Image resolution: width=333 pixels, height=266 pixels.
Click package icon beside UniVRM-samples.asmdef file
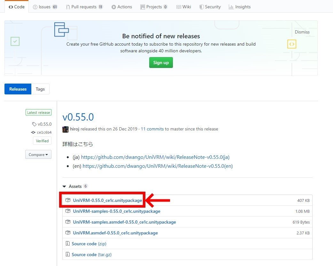click(x=68, y=222)
